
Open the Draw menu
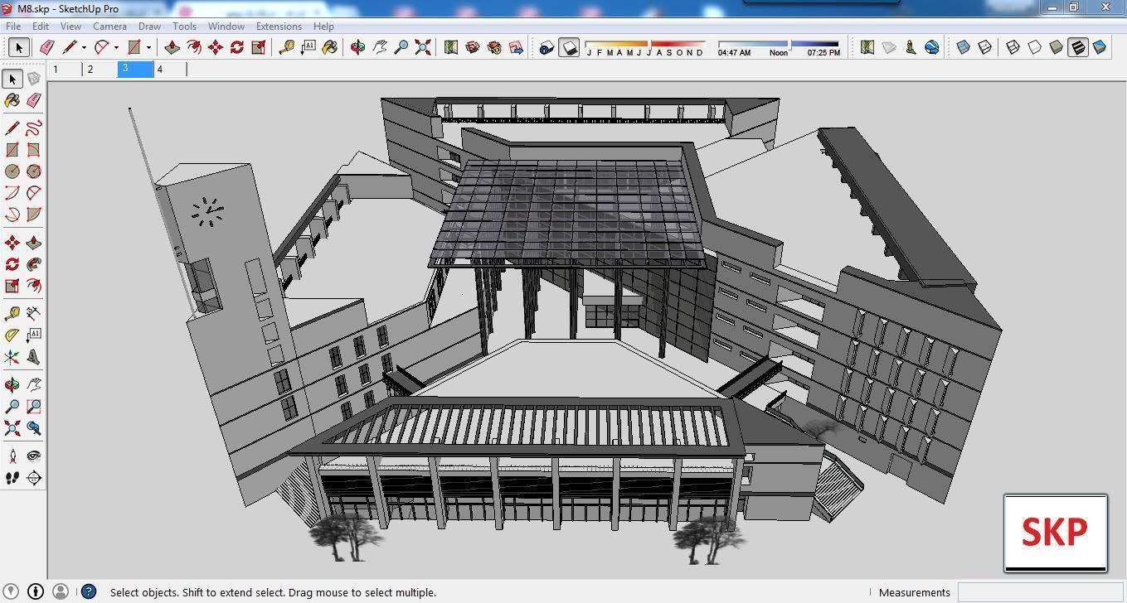tap(149, 26)
